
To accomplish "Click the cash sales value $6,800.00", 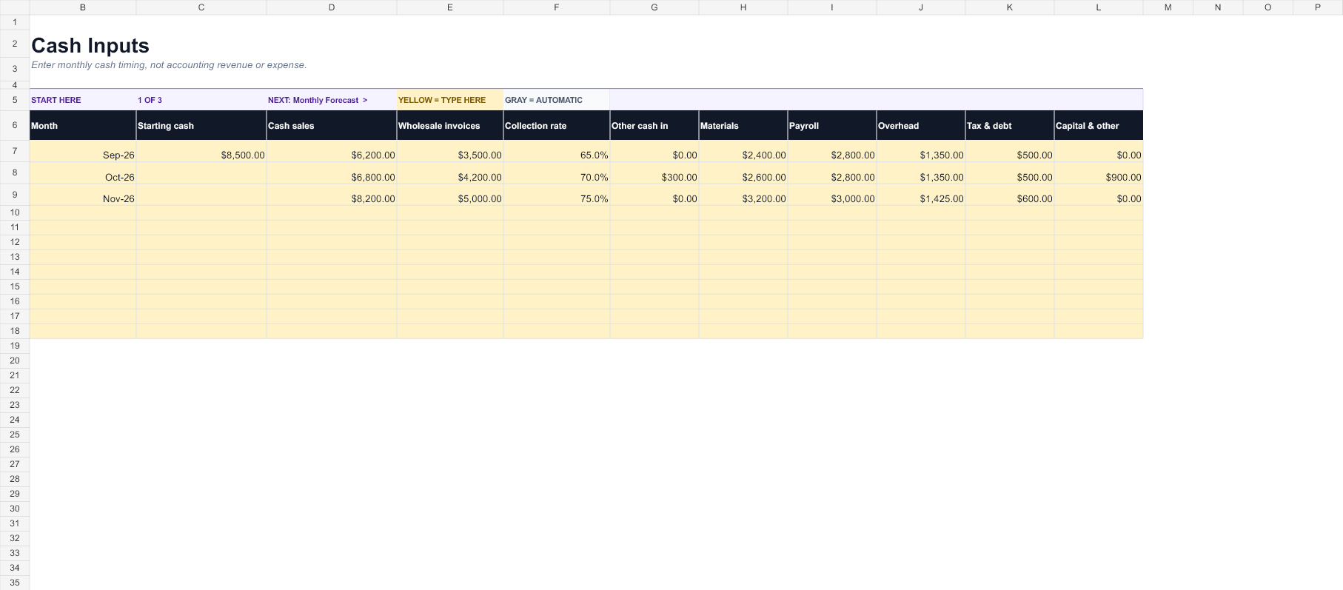I will 332,173.
